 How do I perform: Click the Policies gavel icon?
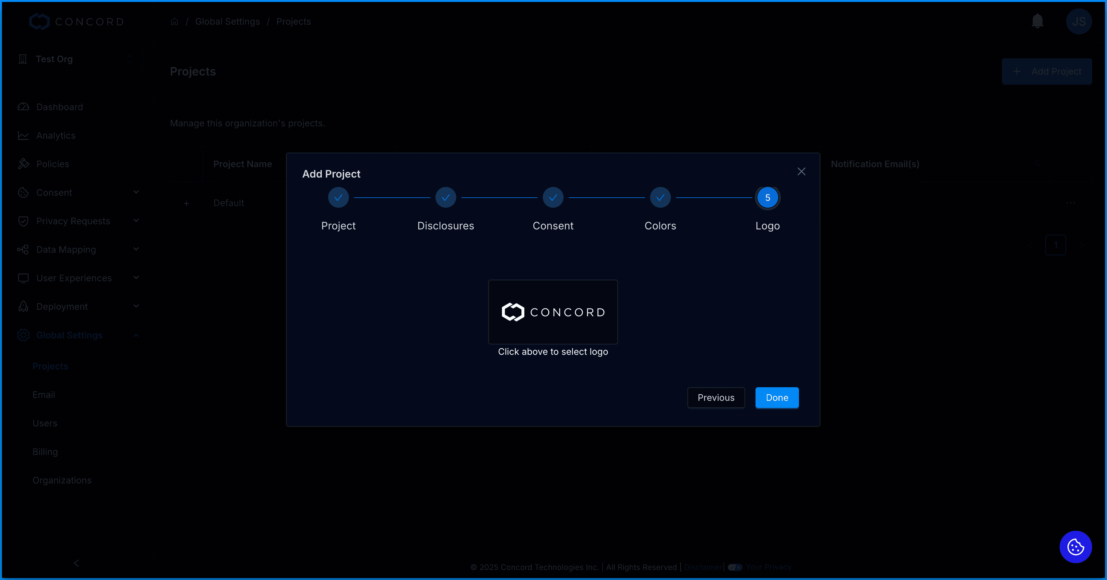(x=23, y=164)
